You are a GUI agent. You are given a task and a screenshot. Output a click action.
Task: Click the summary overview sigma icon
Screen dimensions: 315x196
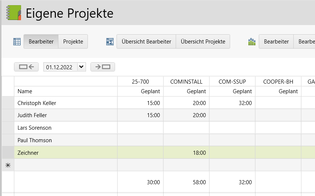click(x=110, y=42)
